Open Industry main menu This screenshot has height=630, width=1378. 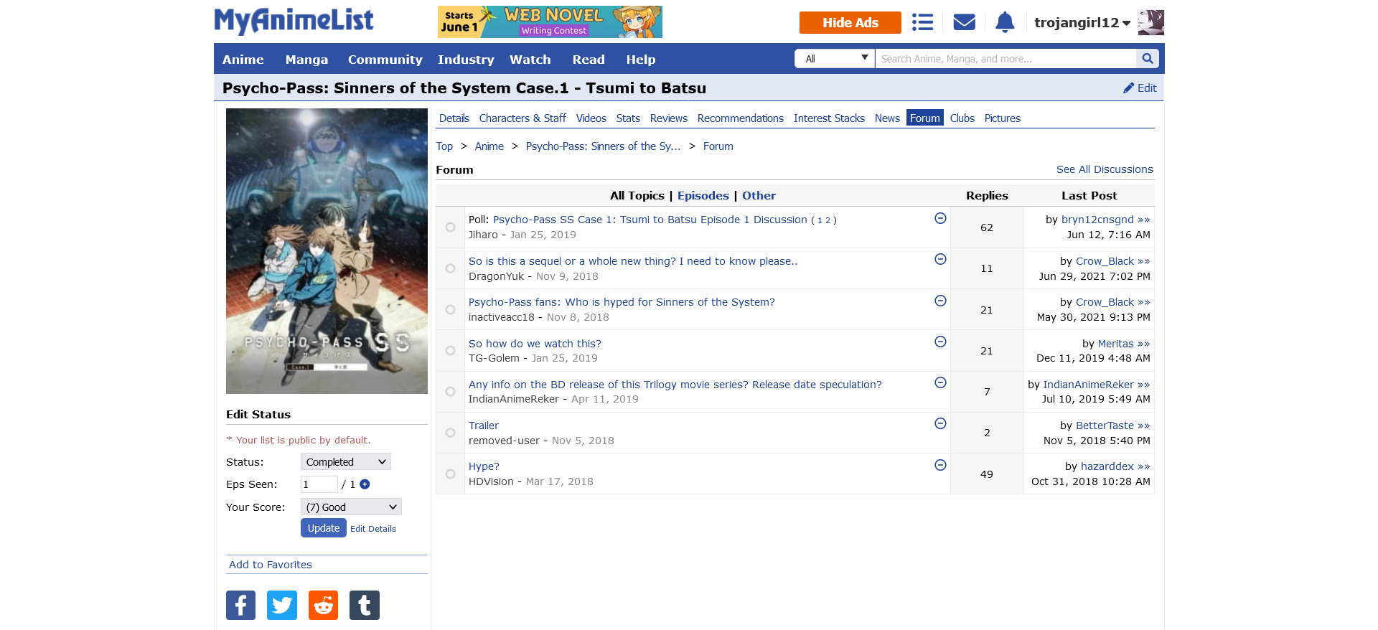[x=466, y=60]
